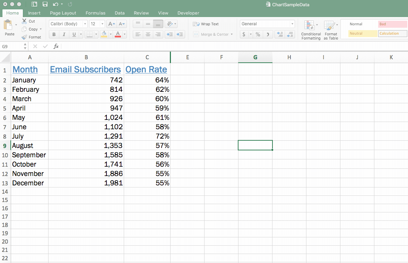
Task: Apply percentage number format
Action: (258, 34)
